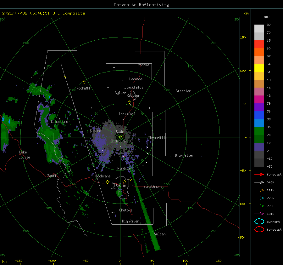This screenshot has width=283, height=265.
Task: Click the green 22JP arrow in the legend
Action: 259,206
